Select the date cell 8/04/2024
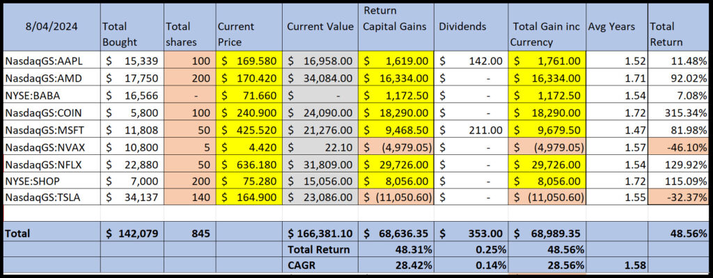 point(52,27)
